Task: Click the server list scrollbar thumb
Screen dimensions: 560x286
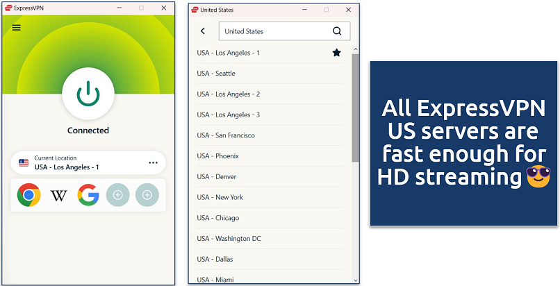Action: (x=355, y=108)
